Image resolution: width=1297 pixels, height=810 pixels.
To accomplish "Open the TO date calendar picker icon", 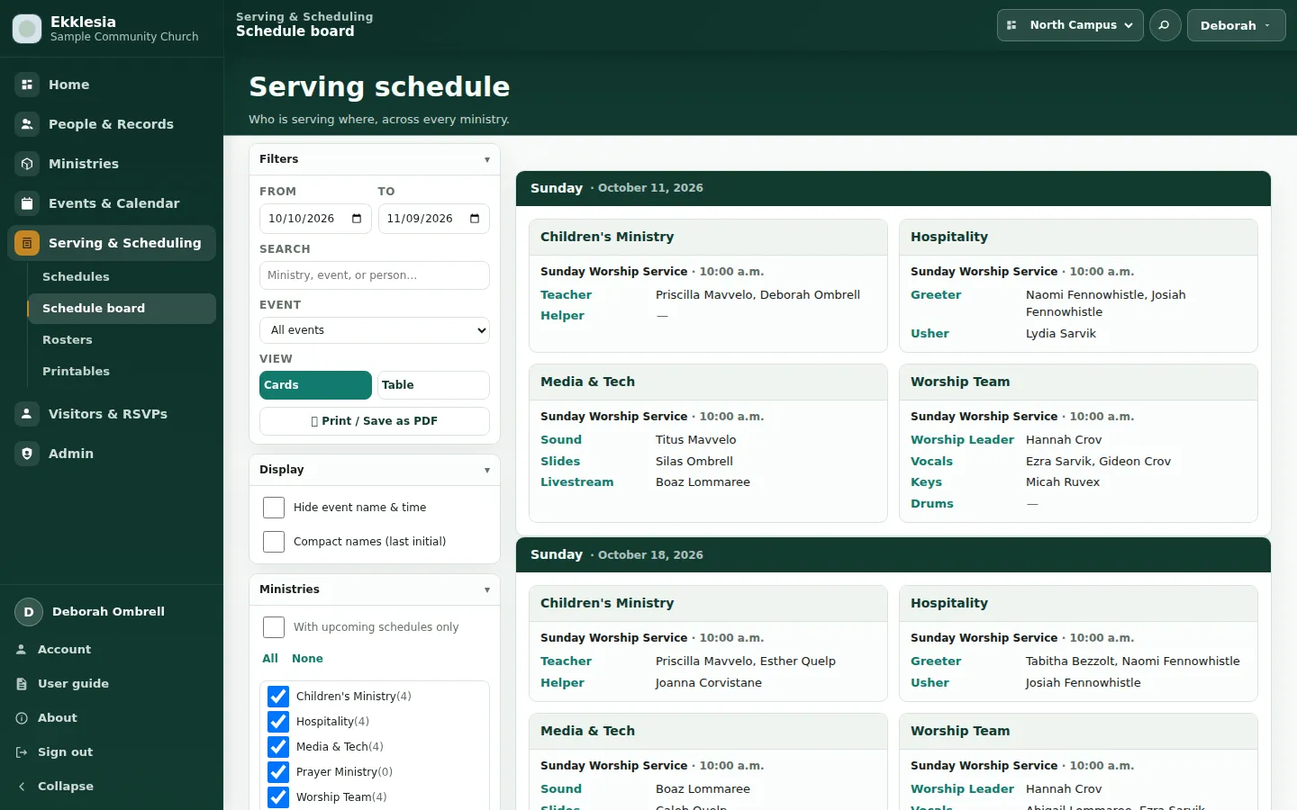I will tap(475, 219).
